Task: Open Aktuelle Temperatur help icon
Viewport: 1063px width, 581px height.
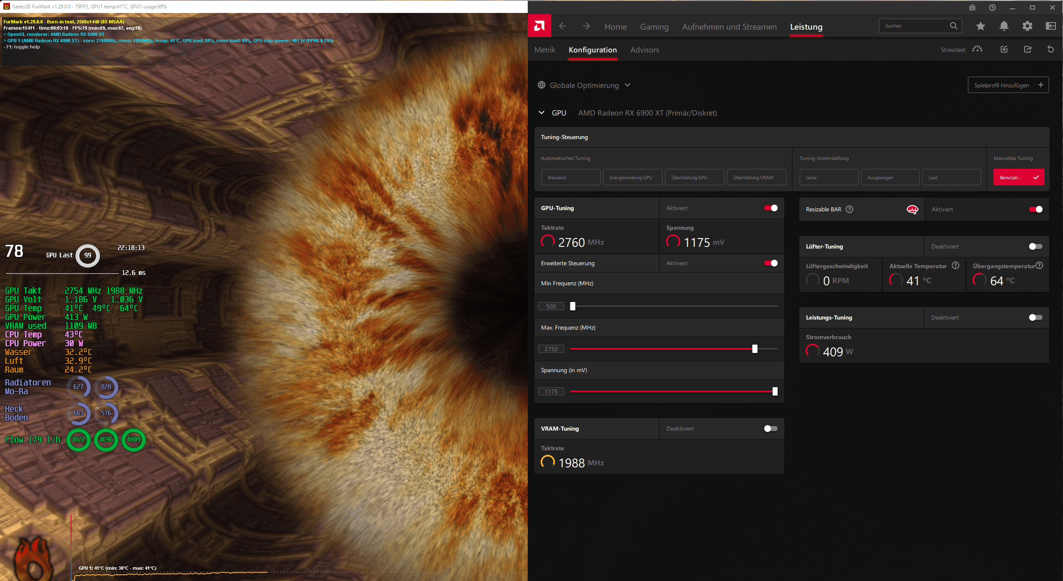Action: (956, 265)
